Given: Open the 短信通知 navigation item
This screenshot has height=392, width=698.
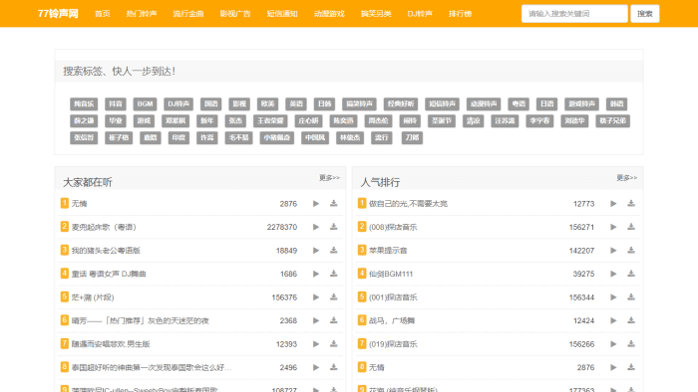Looking at the screenshot, I should pos(282,14).
